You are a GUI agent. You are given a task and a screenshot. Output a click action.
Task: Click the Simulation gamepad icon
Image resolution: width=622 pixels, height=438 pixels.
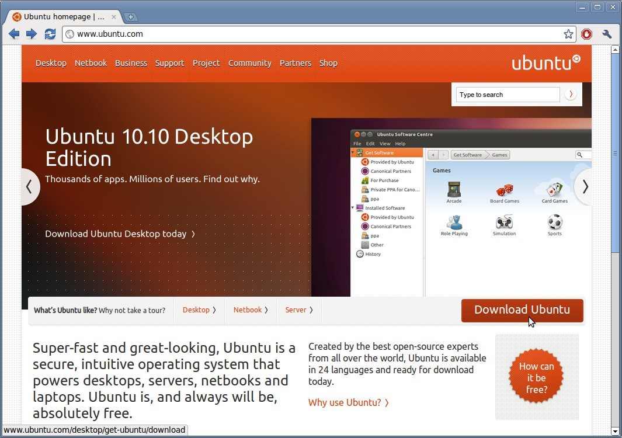tap(504, 223)
